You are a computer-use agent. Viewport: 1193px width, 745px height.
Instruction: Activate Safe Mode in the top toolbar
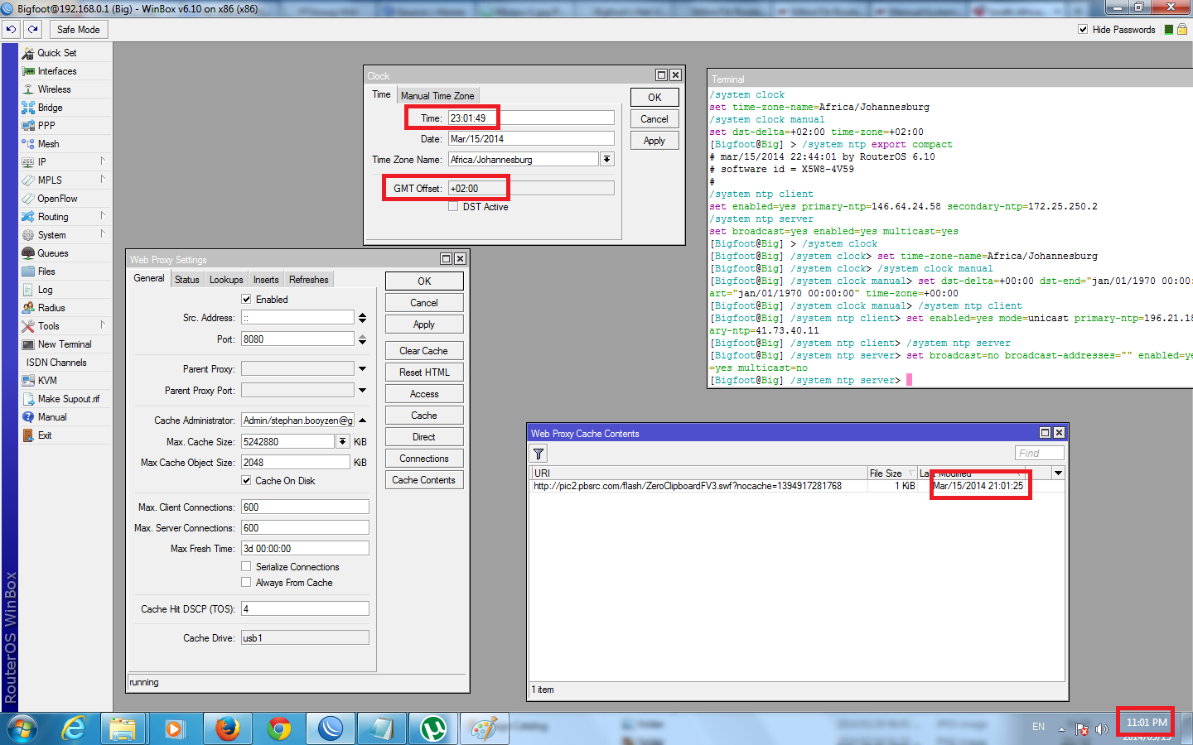(x=78, y=29)
